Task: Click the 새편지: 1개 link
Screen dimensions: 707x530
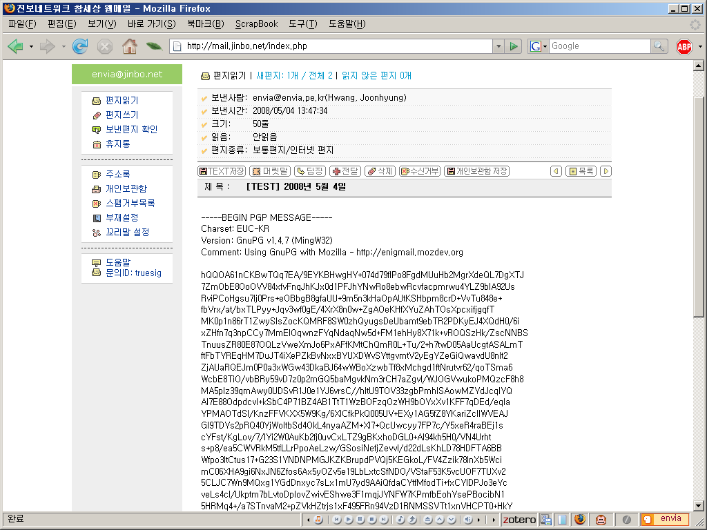Action: [x=277, y=76]
